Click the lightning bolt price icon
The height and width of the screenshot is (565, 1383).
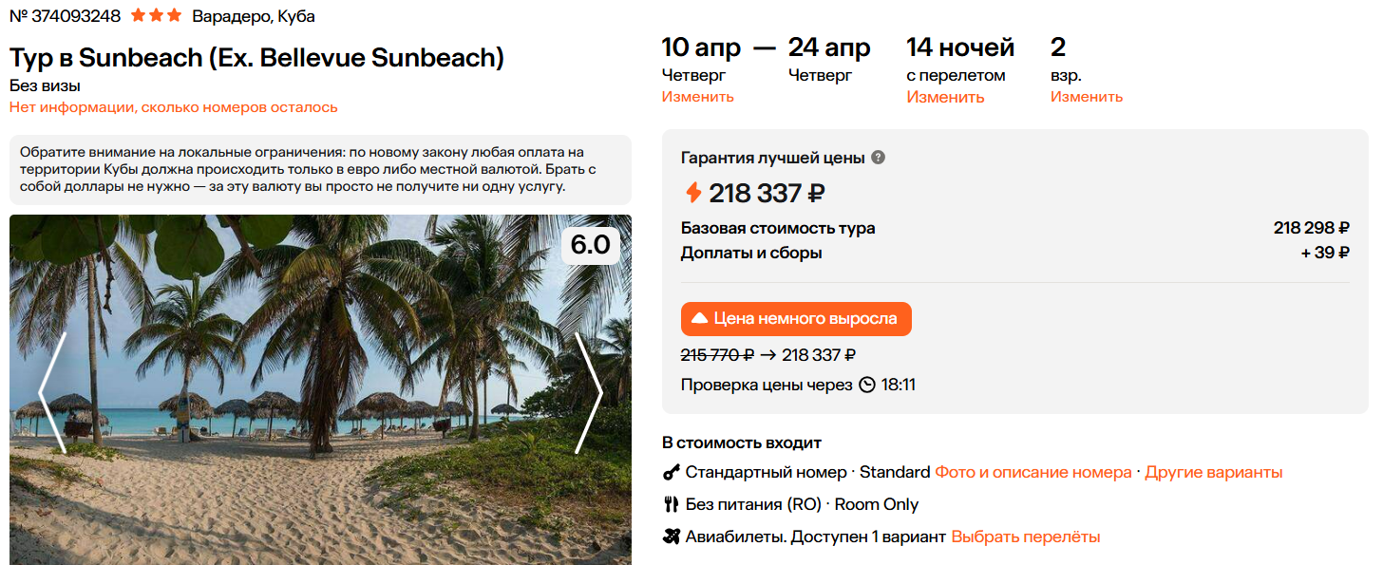pyautogui.click(x=693, y=193)
